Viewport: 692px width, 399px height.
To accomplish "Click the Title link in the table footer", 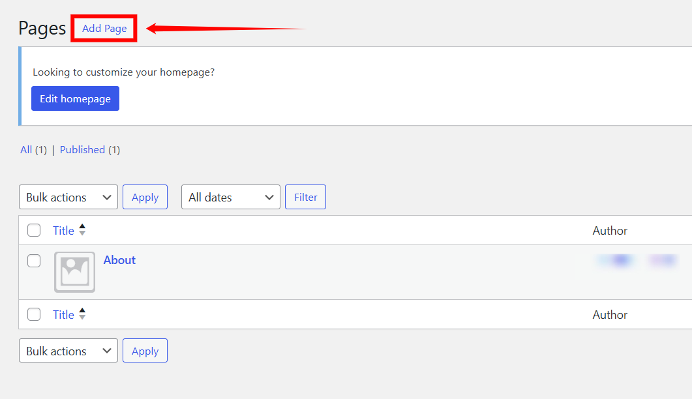I will click(63, 314).
